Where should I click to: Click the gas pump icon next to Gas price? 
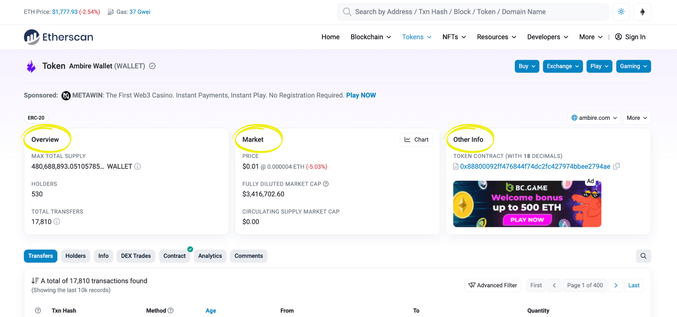tap(110, 12)
